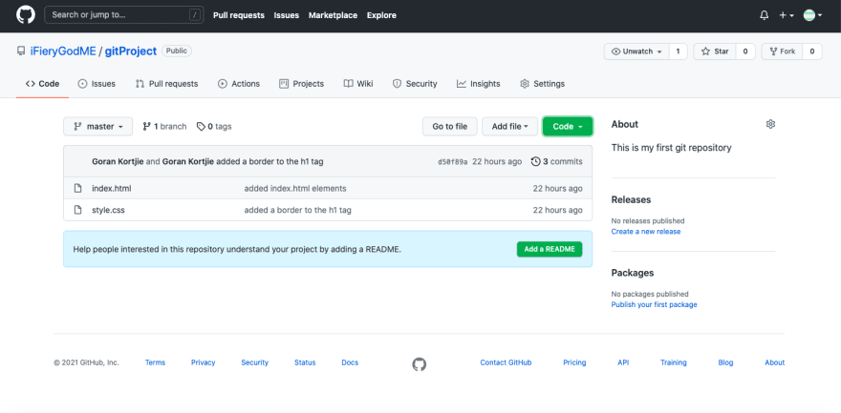Click footer Pricing link
Image resolution: width=841 pixels, height=413 pixels.
click(574, 362)
